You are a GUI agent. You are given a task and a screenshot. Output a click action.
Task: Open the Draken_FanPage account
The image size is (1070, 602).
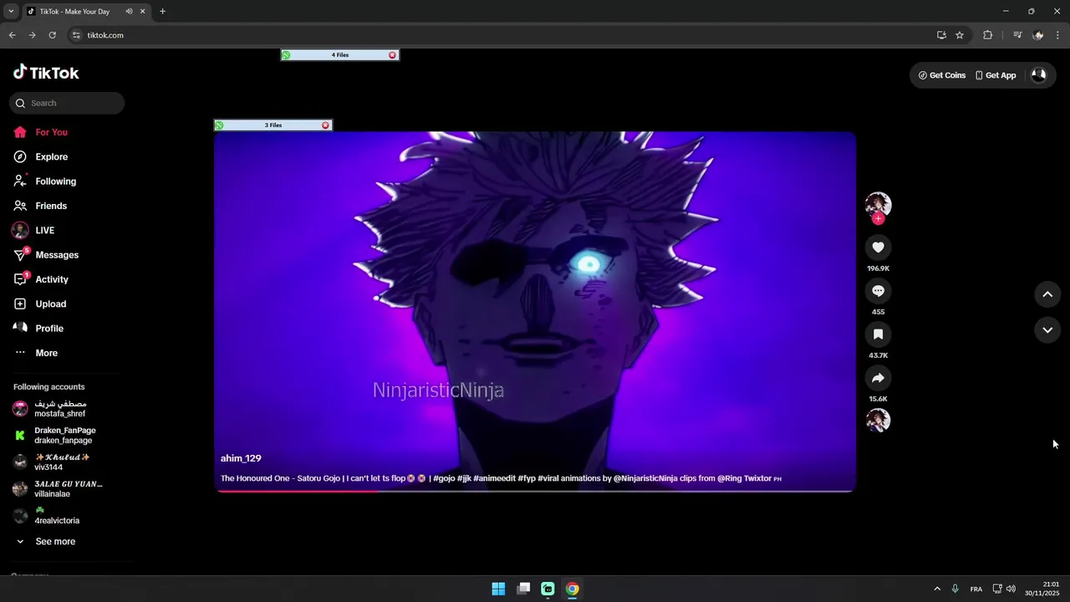64,436
